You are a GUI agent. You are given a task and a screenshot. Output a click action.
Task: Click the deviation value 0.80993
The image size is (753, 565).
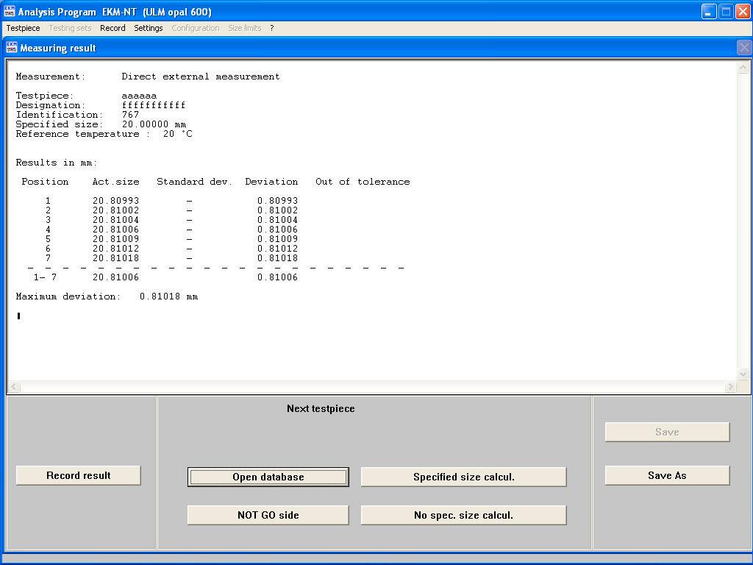point(277,201)
